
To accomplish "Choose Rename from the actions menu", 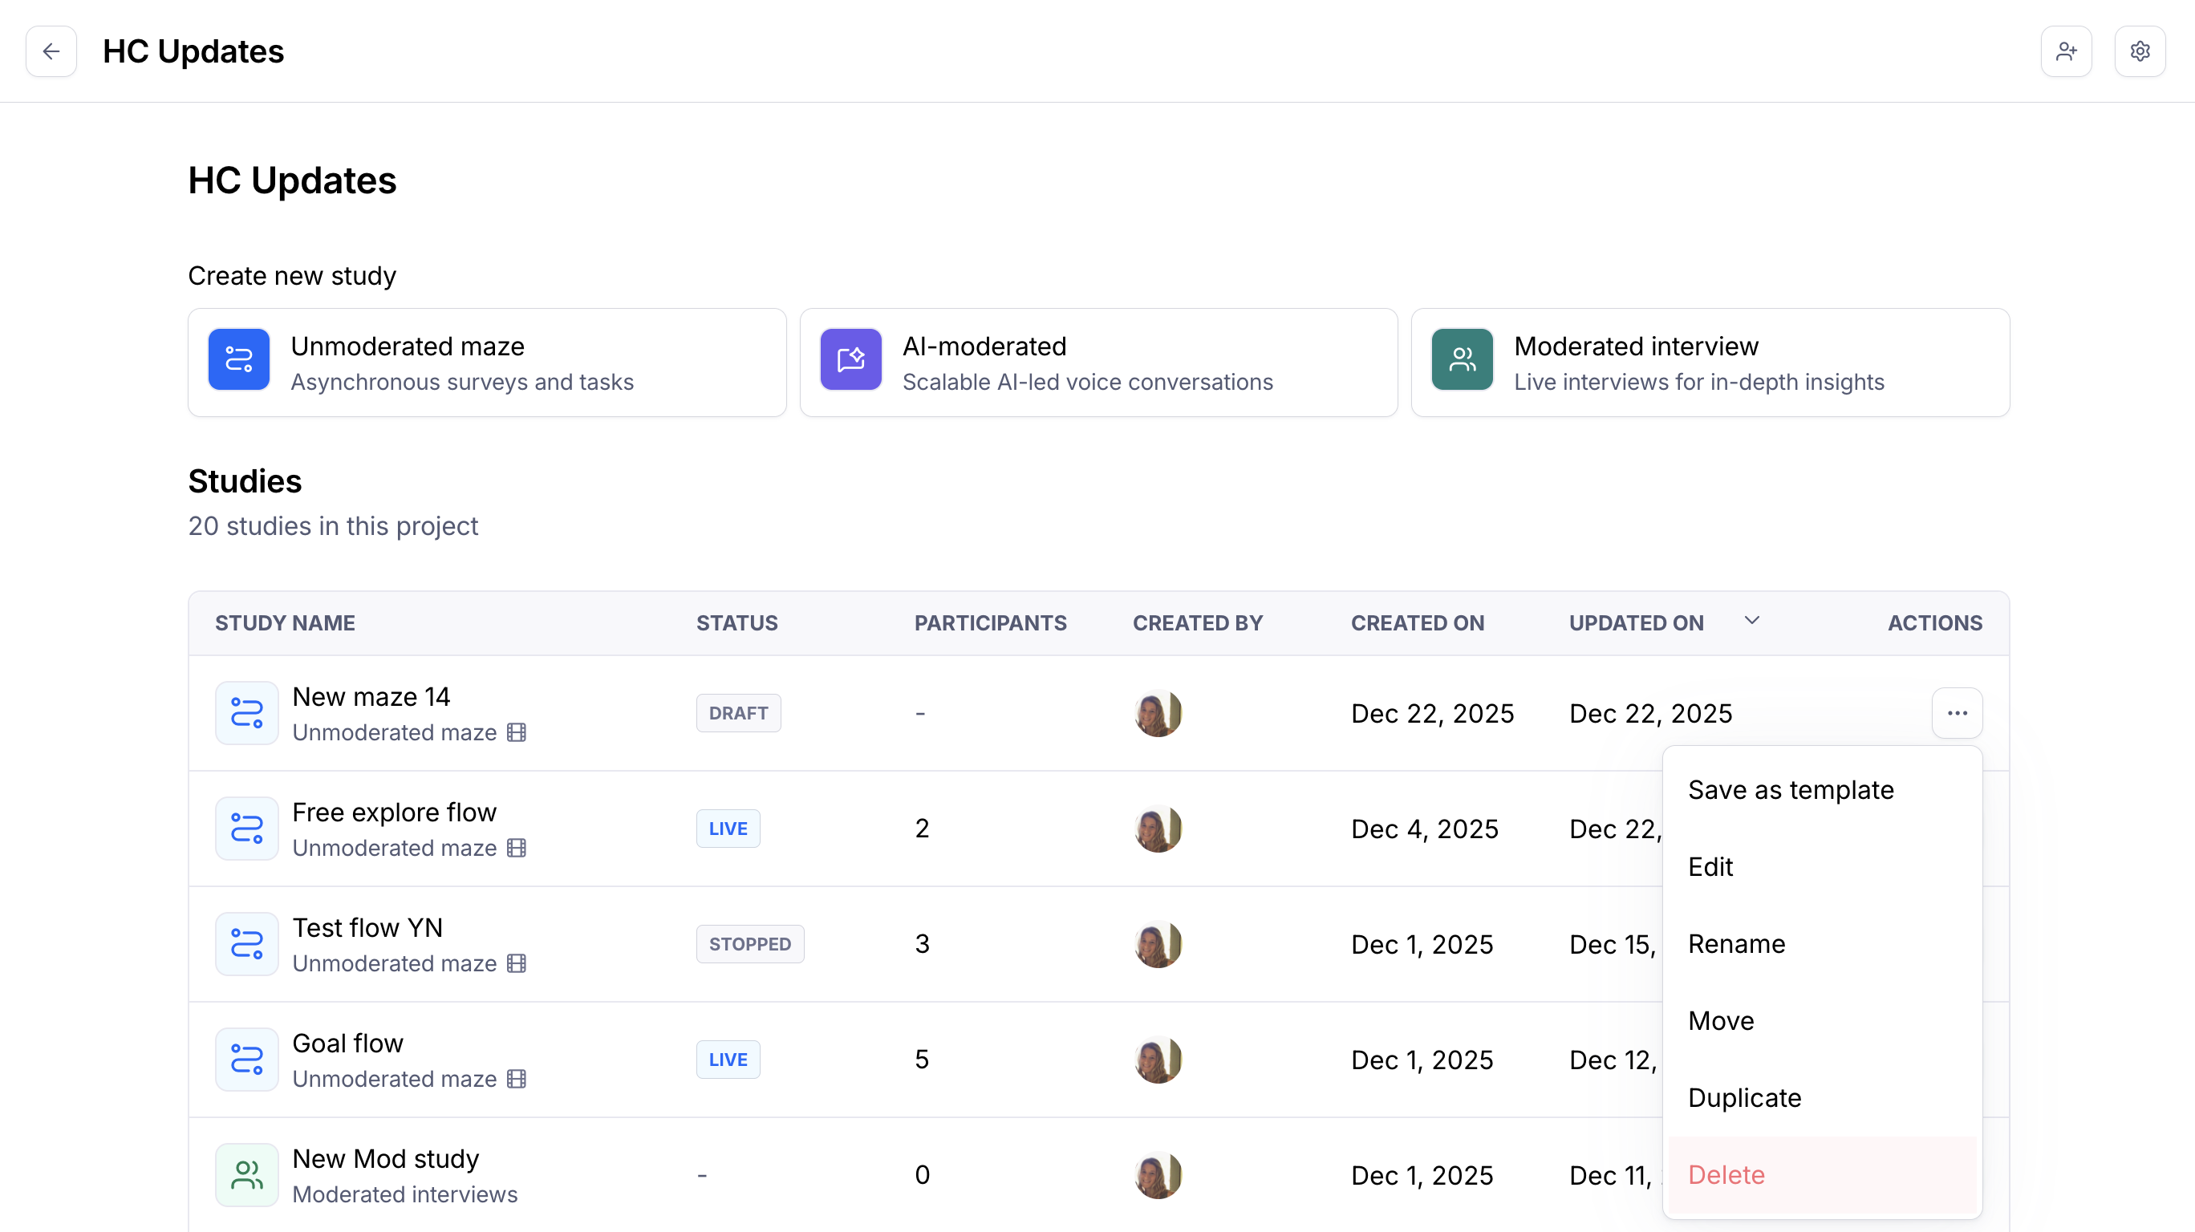I will tap(1736, 943).
